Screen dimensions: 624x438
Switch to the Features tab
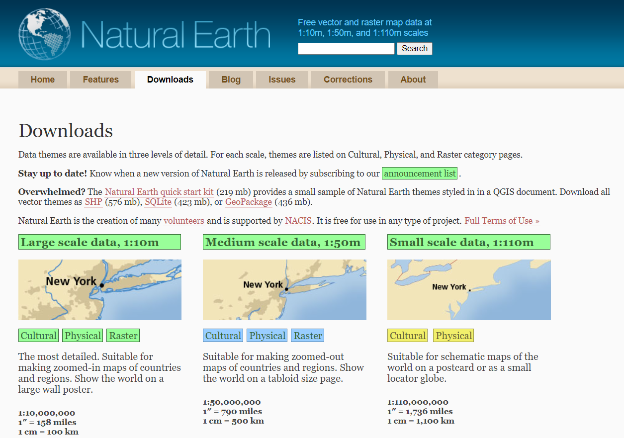(x=100, y=80)
